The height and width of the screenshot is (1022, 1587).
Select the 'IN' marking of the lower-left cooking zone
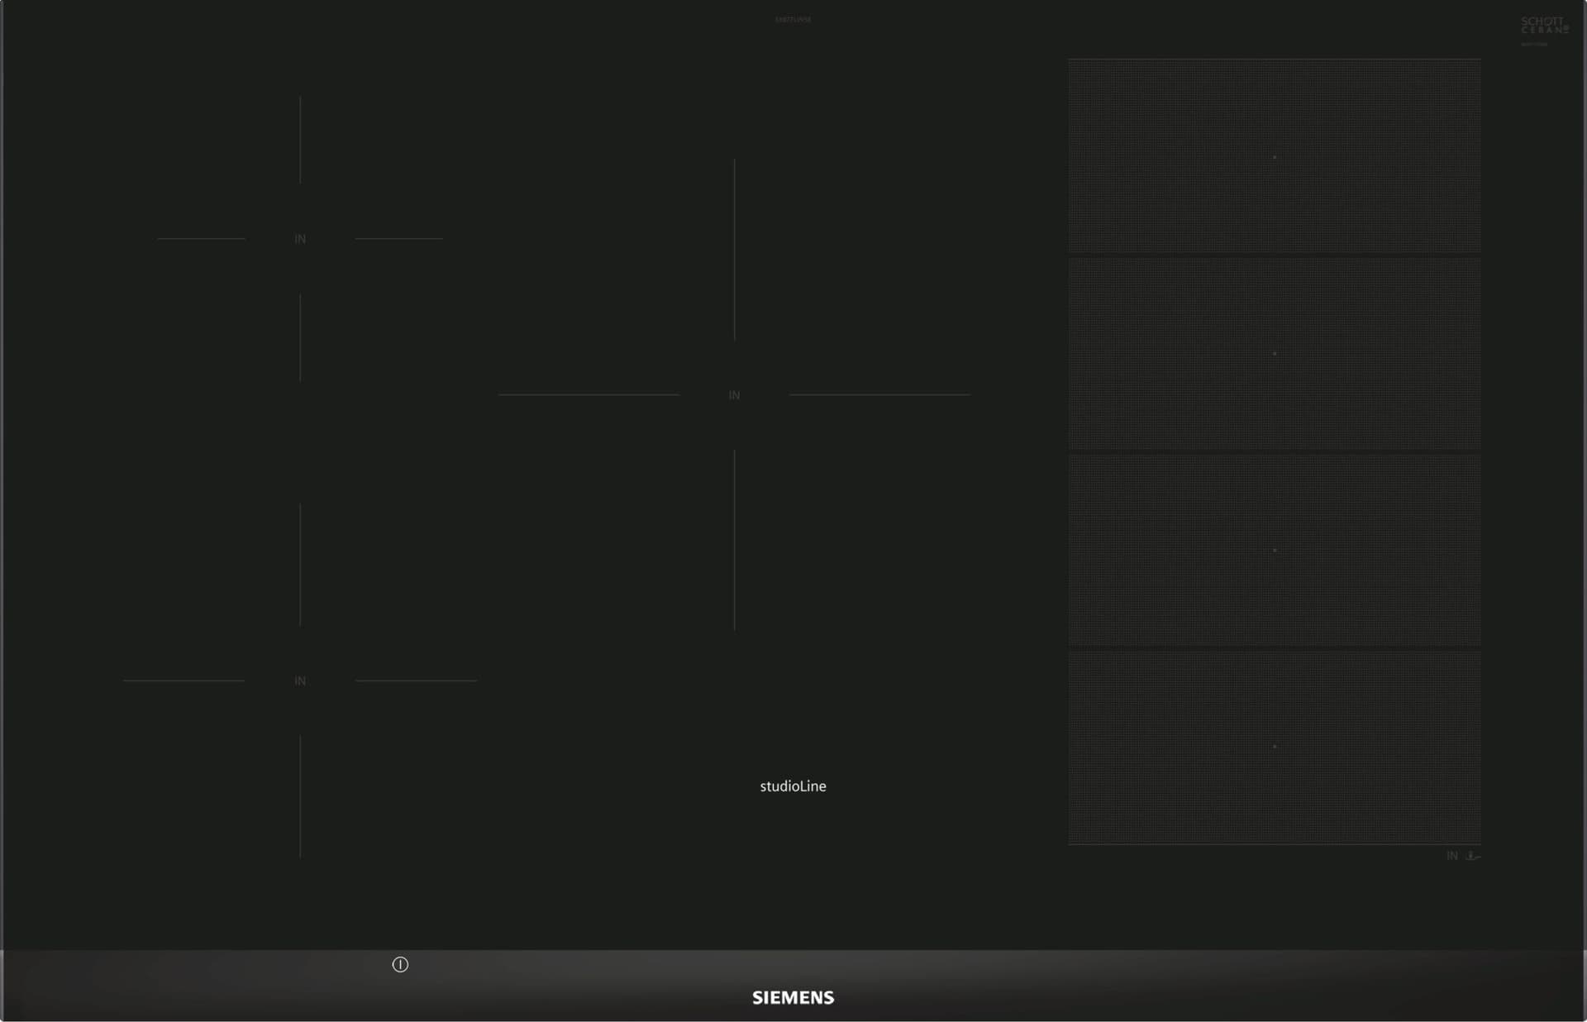300,681
